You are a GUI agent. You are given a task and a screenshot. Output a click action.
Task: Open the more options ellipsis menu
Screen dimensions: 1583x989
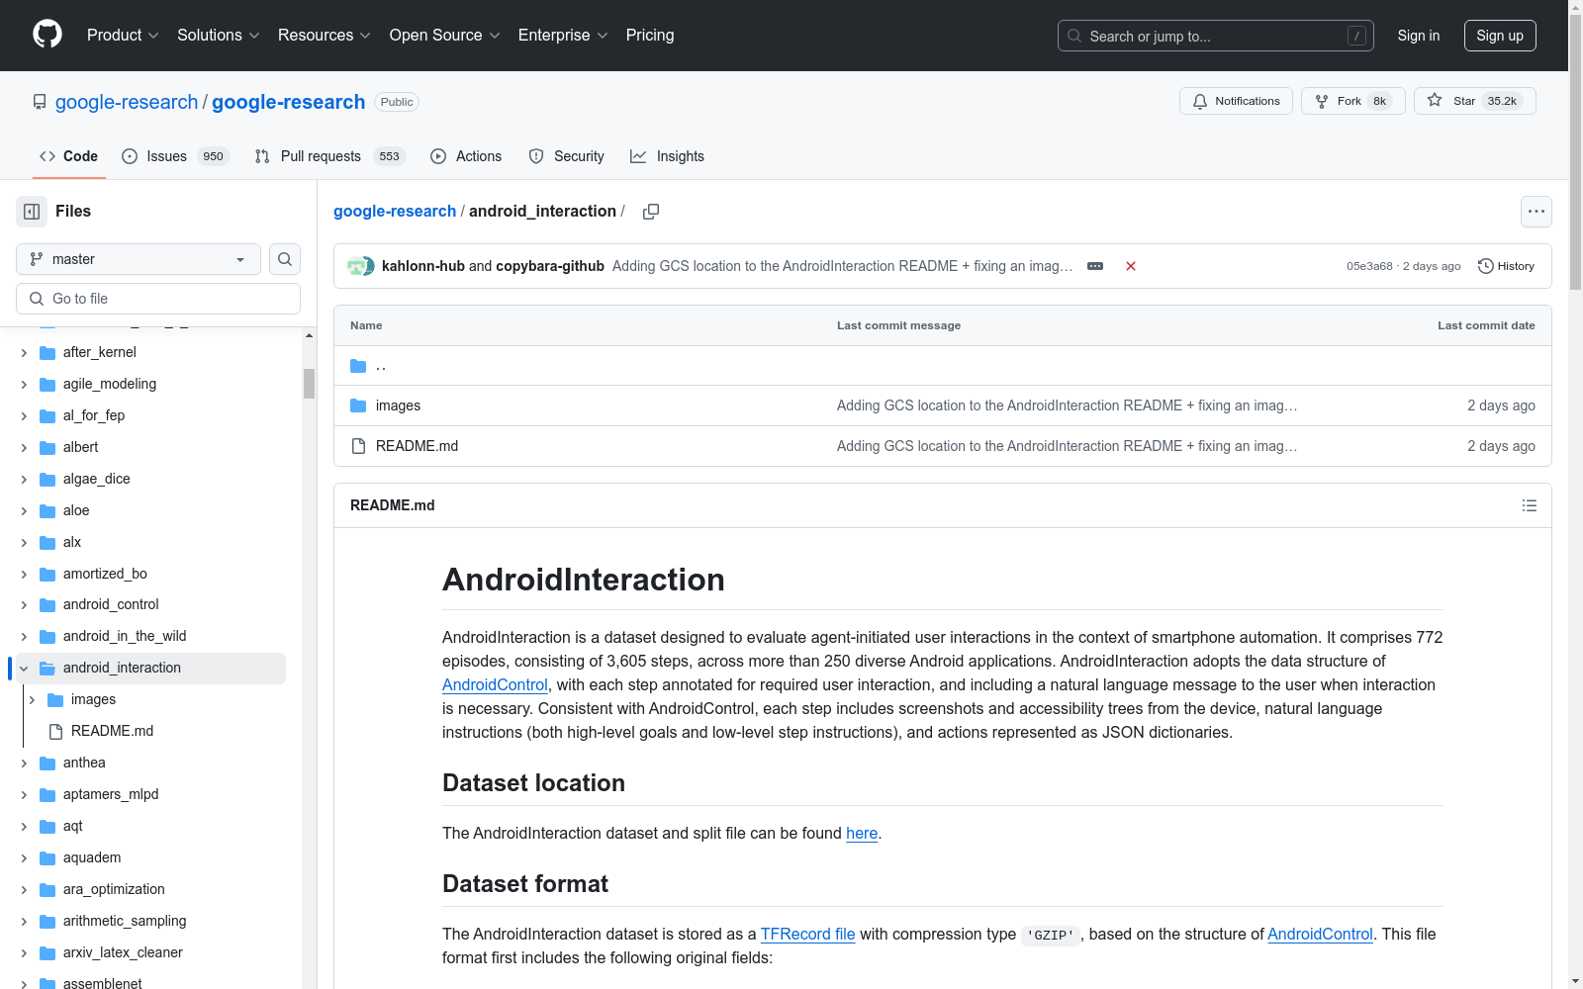1536,212
